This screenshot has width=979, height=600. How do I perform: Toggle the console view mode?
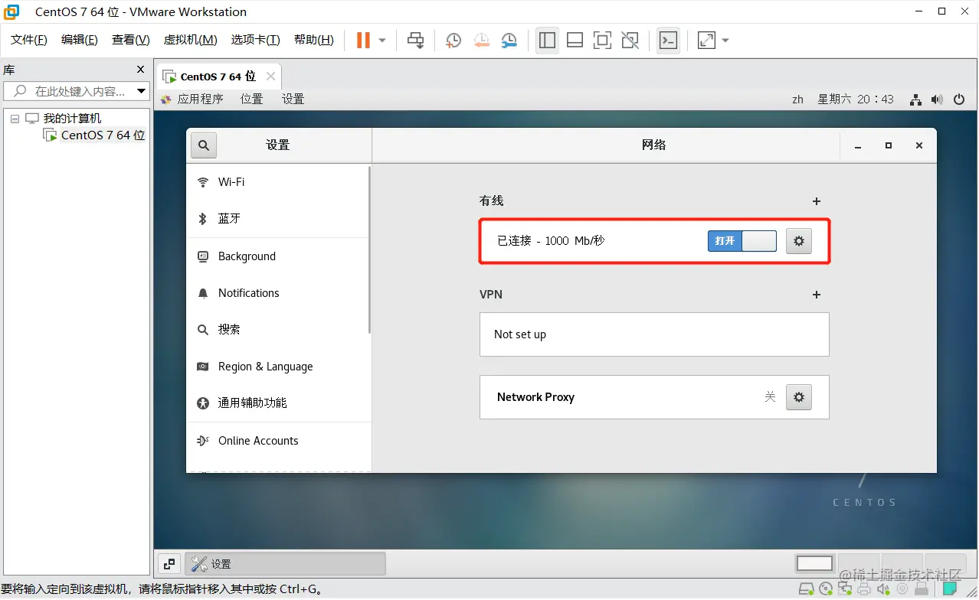[x=668, y=40]
